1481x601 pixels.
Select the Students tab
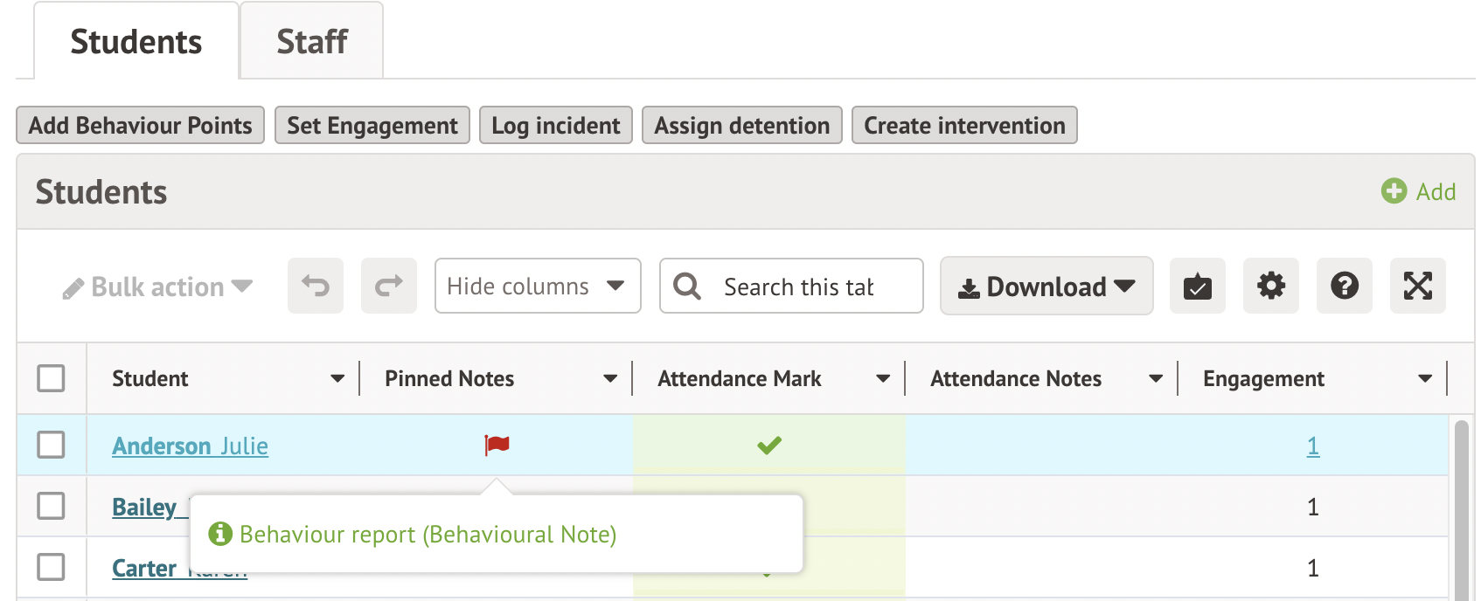tap(136, 41)
